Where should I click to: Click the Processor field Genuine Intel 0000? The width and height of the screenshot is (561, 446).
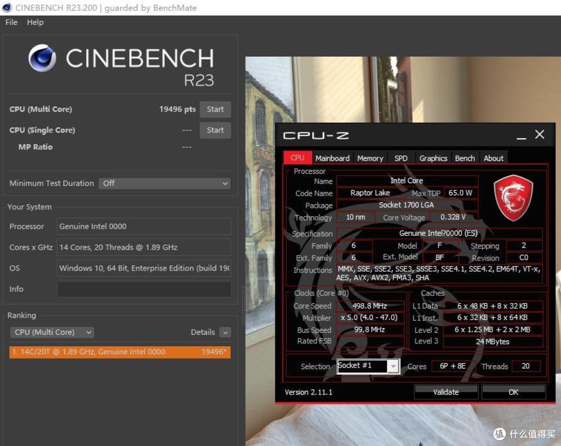point(144,226)
